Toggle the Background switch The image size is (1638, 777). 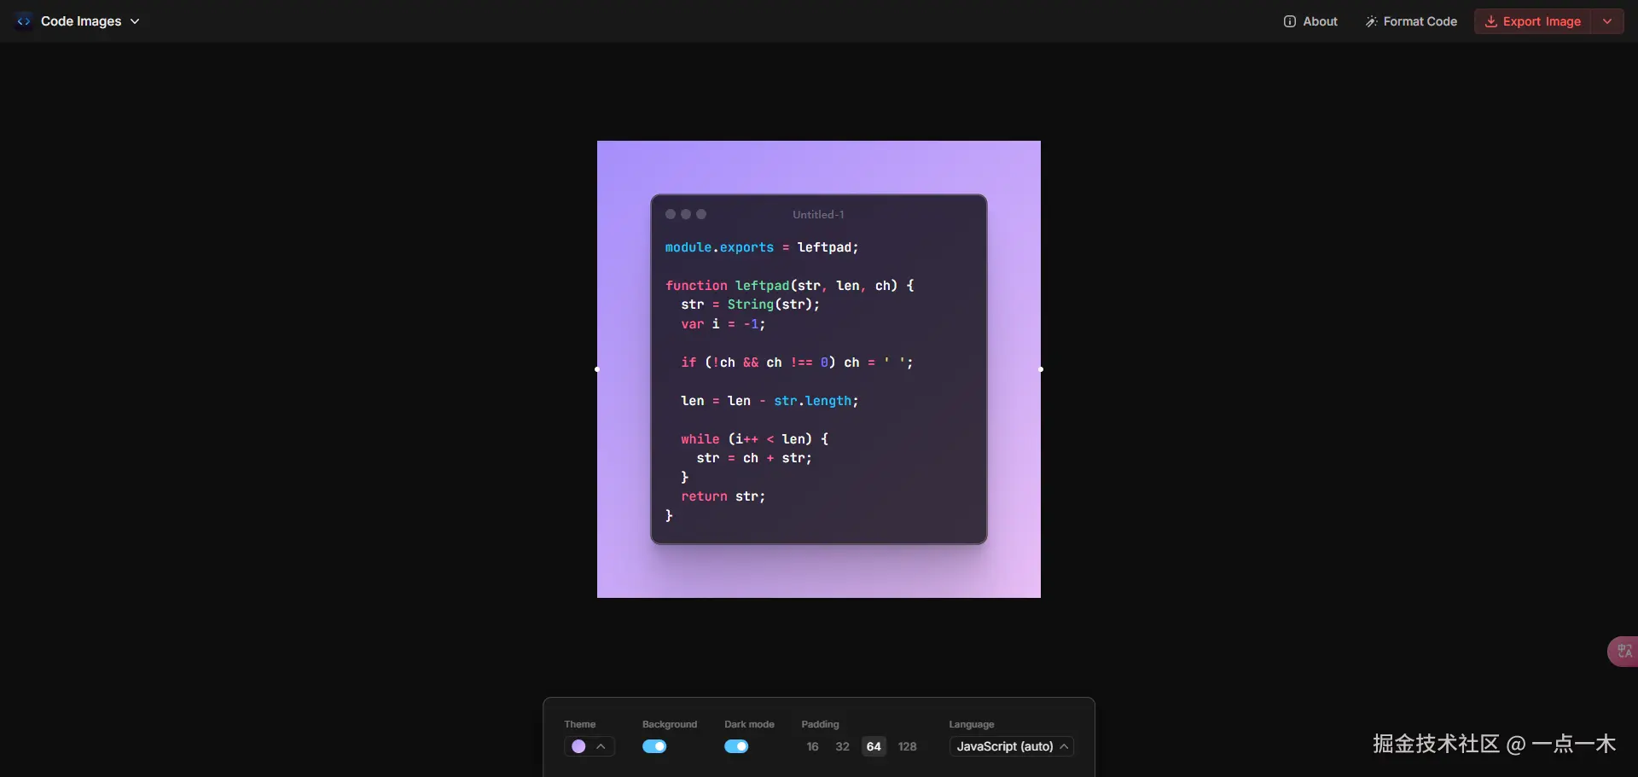pos(654,746)
